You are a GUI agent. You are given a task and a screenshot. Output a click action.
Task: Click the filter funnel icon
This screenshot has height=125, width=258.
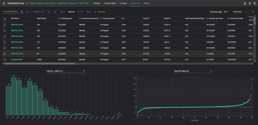(27, 12)
